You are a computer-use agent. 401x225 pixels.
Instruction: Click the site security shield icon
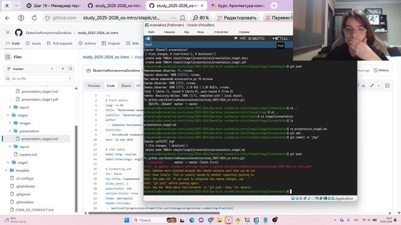pyautogui.click(x=47, y=18)
